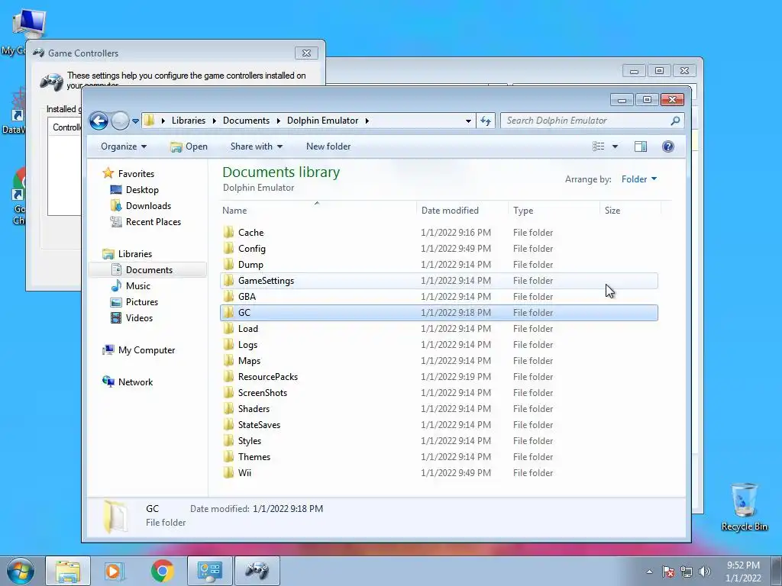Go back with the blue Back arrow
Viewport: 782px width, 586px height.
click(99, 121)
